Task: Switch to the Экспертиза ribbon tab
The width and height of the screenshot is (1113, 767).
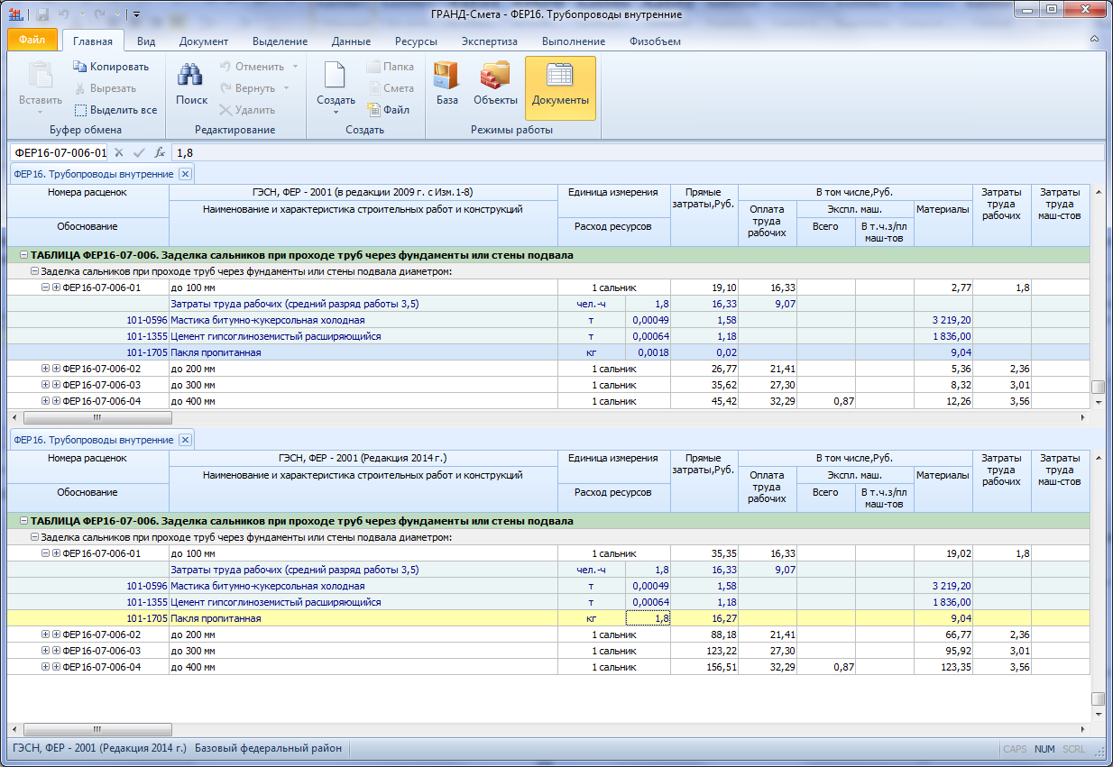Action: point(490,41)
